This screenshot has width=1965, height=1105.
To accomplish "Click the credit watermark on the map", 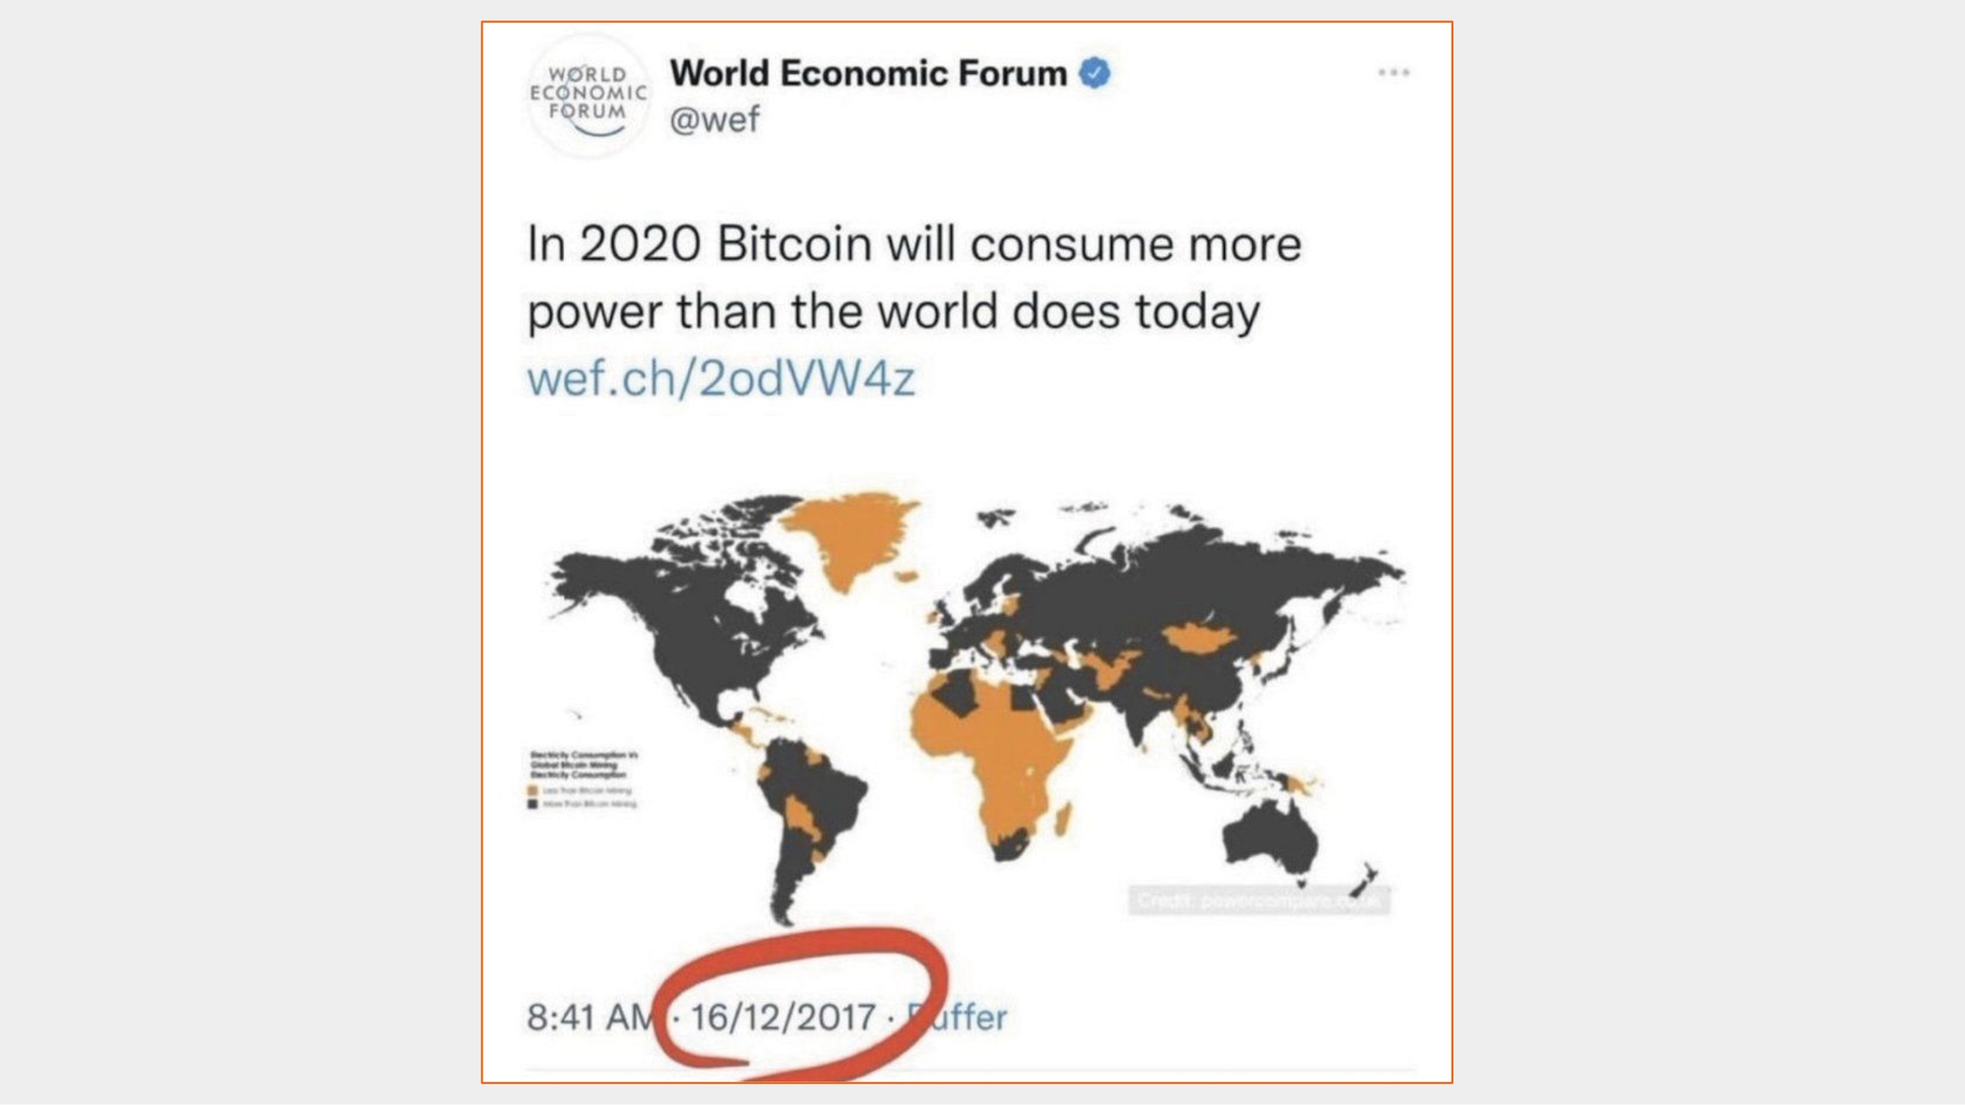I will coord(1259,901).
